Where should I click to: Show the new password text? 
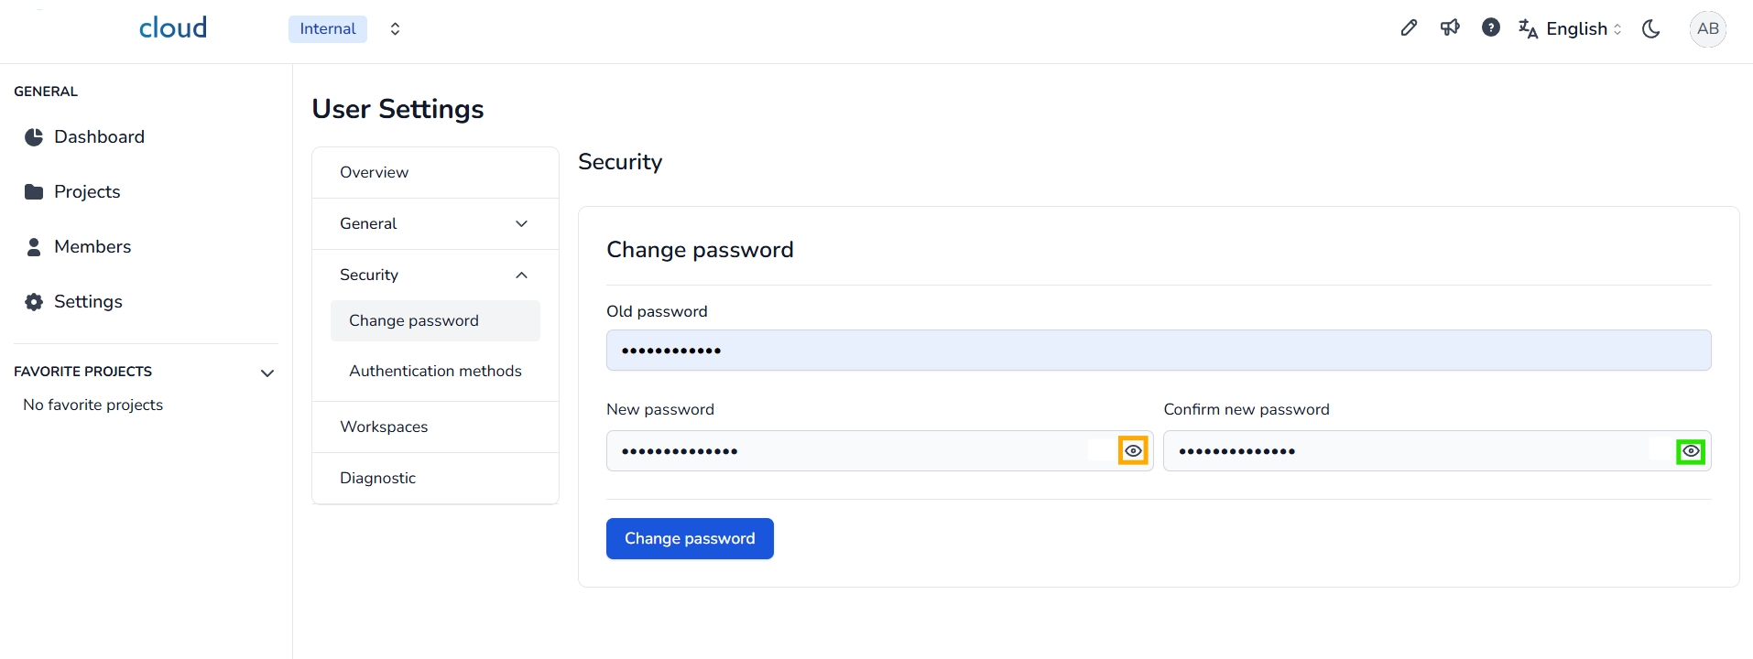(1133, 451)
